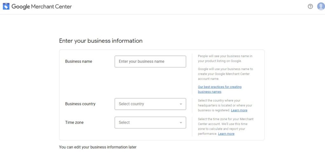
Task: Click the Enter your business information heading
Action: 101,41
